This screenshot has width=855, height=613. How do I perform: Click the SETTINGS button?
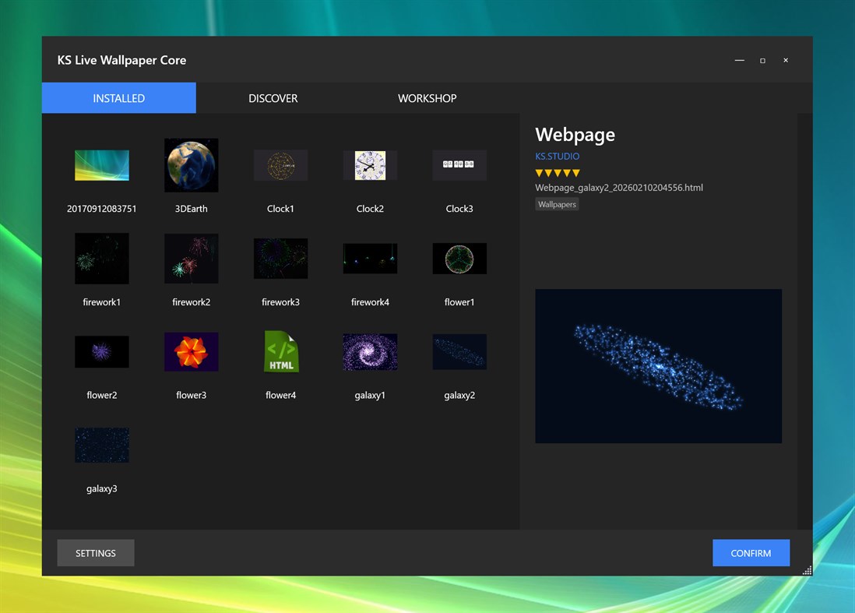(x=95, y=553)
